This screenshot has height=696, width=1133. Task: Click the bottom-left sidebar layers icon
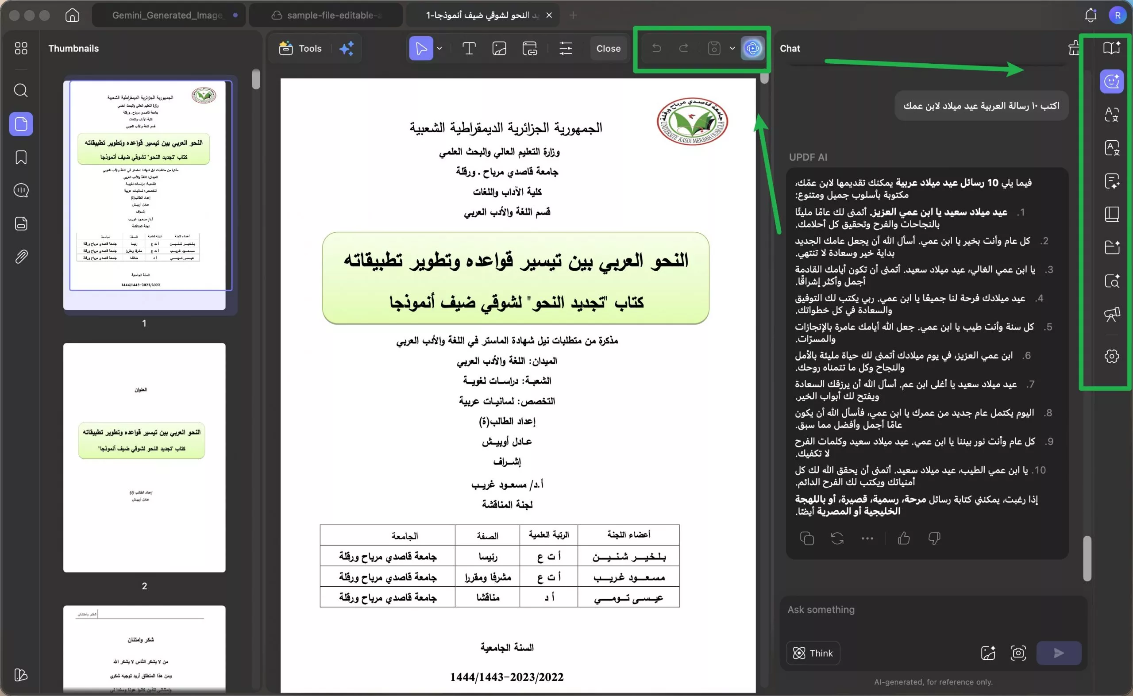(21, 675)
